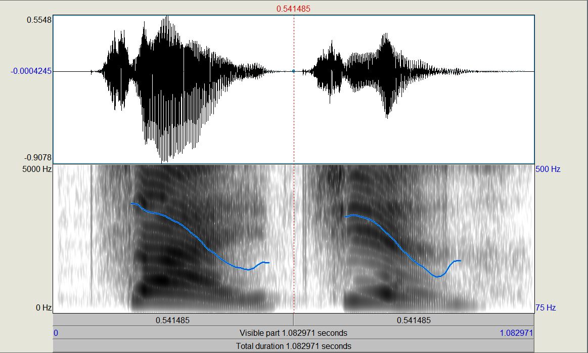Click the 5000 Hz spectrogram axis label

[x=37, y=169]
